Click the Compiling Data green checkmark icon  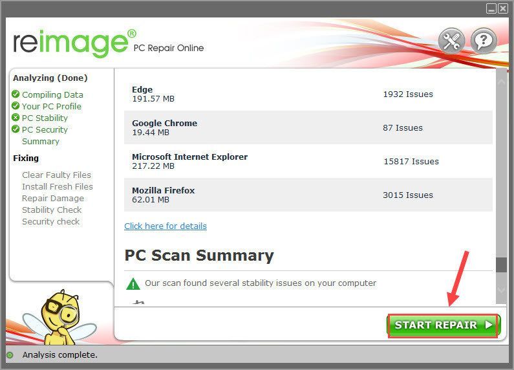16,94
